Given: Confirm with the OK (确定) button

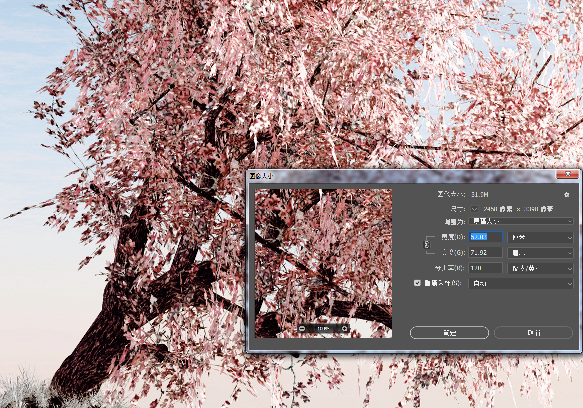Looking at the screenshot, I should point(449,333).
